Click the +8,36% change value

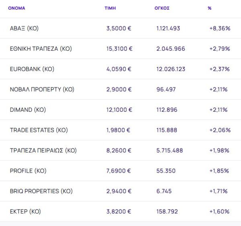(219, 28)
